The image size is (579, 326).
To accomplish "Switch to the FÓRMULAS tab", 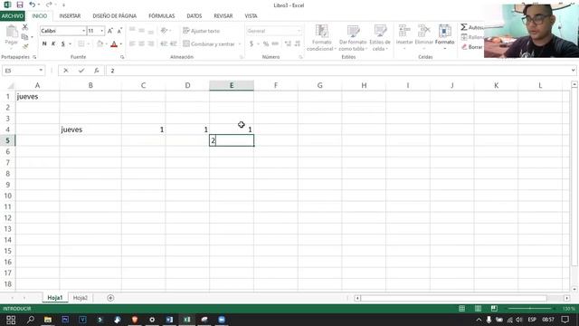I will click(x=161, y=16).
